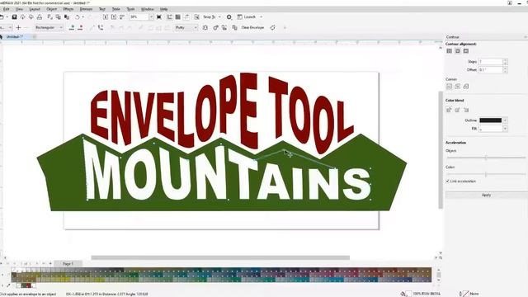Click the horizontal canvas scrollbar
Image resolution: width=528 pixels, height=297 pixels.
coord(220,257)
